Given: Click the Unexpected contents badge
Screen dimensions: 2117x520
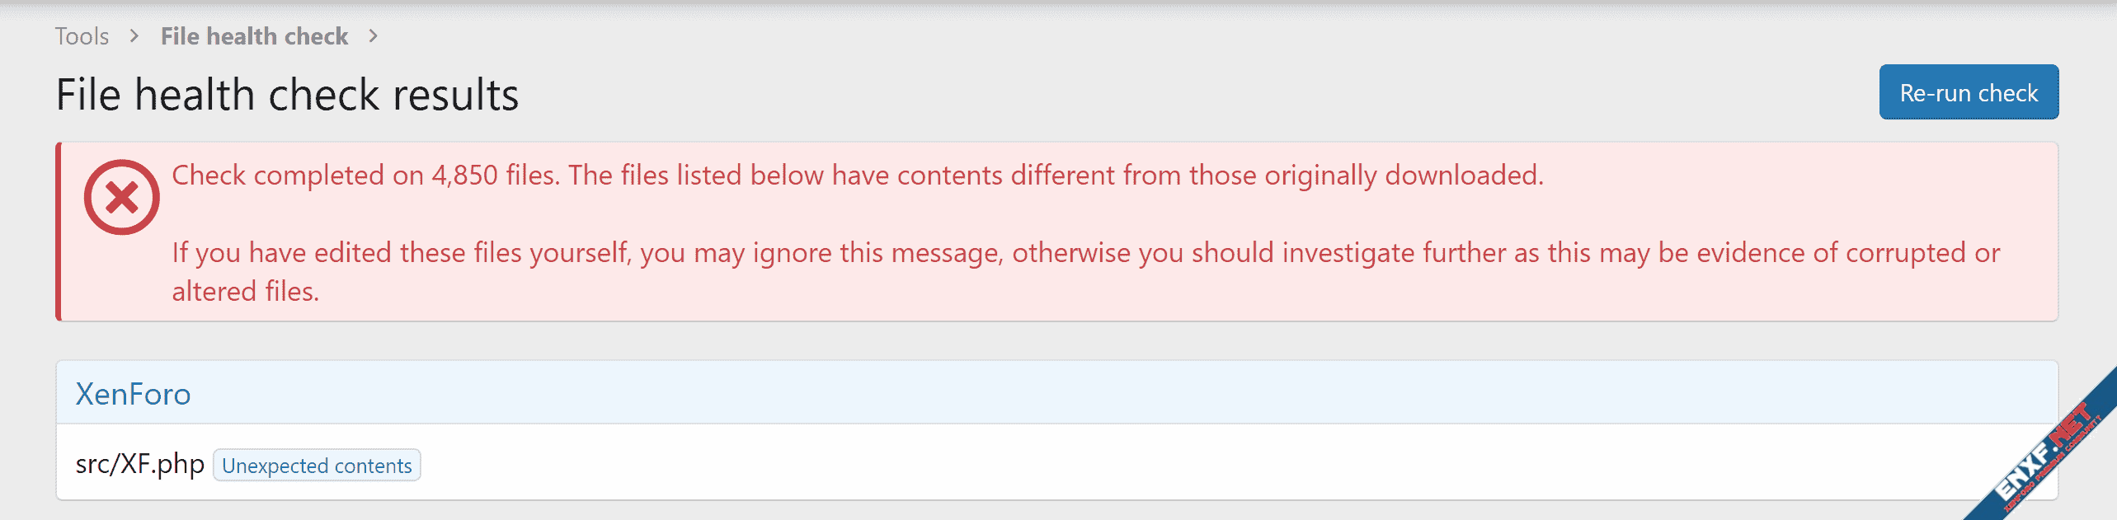Looking at the screenshot, I should click(x=317, y=466).
